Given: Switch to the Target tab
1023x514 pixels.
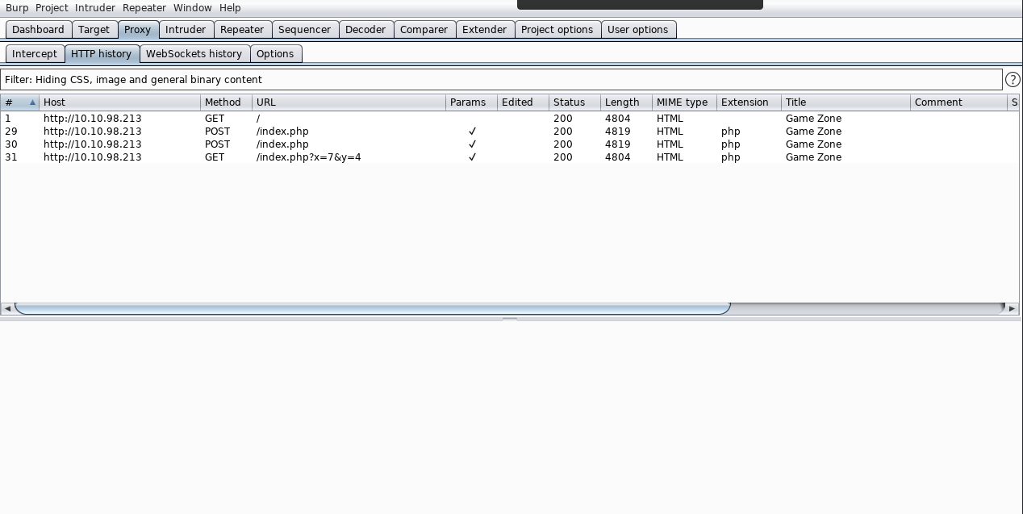Looking at the screenshot, I should point(94,30).
